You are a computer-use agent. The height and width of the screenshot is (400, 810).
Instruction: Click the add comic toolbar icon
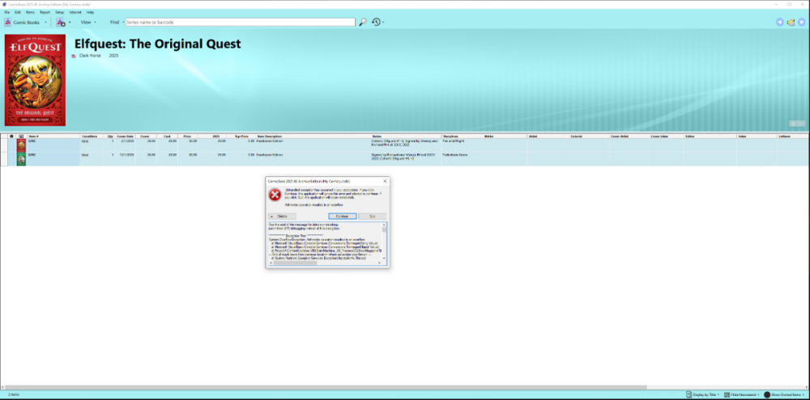pos(61,23)
